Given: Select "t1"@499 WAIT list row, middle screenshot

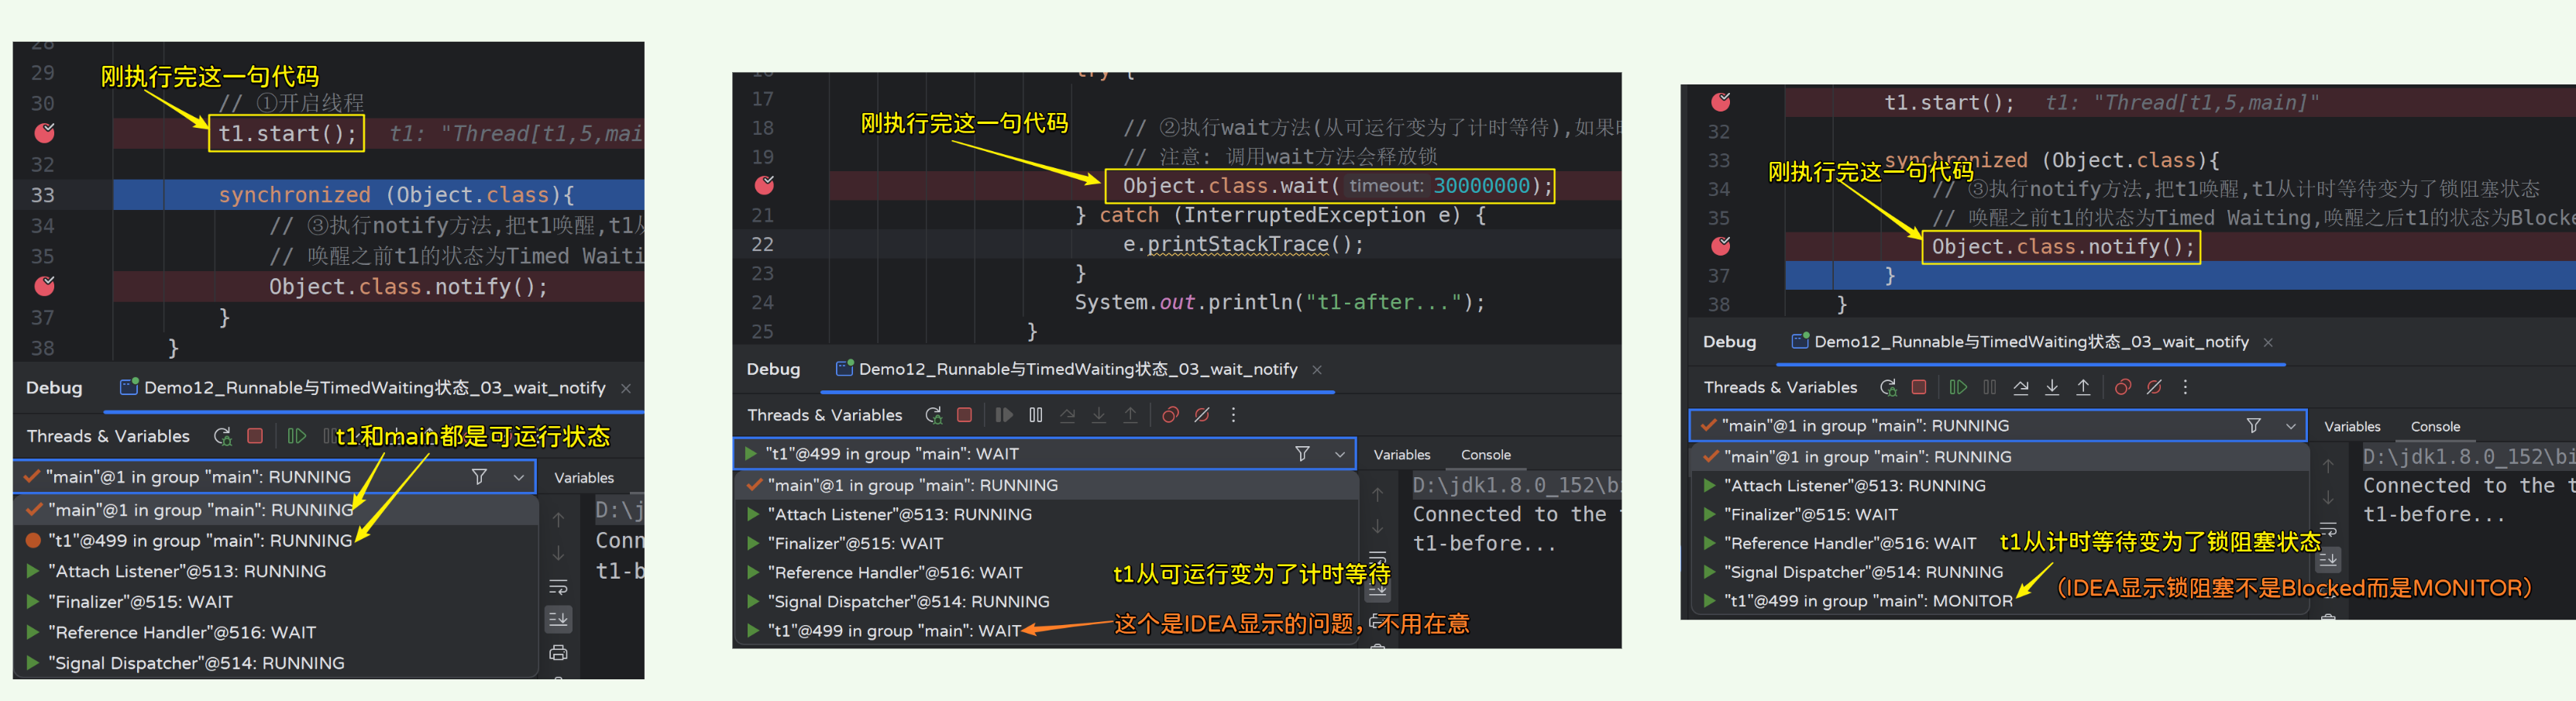Looking at the screenshot, I should click(x=1047, y=631).
